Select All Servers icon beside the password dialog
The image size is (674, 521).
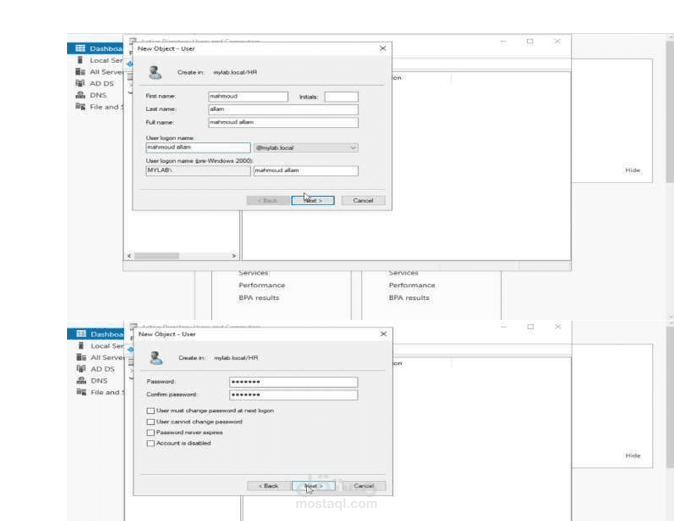pos(81,357)
